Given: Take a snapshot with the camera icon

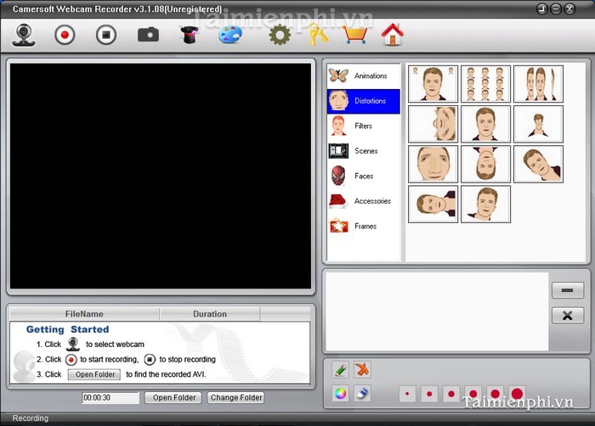Looking at the screenshot, I should click(x=148, y=35).
